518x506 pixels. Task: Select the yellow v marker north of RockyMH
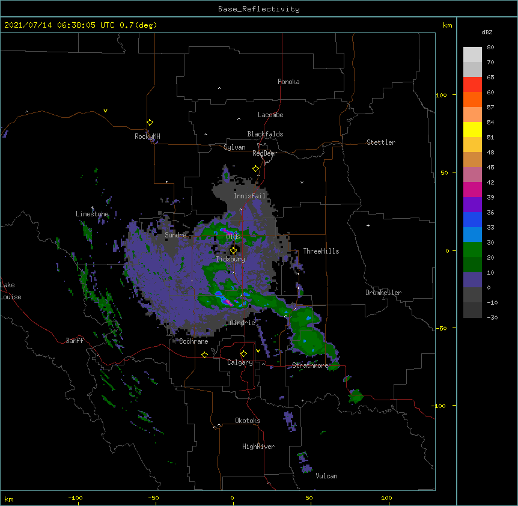[105, 111]
